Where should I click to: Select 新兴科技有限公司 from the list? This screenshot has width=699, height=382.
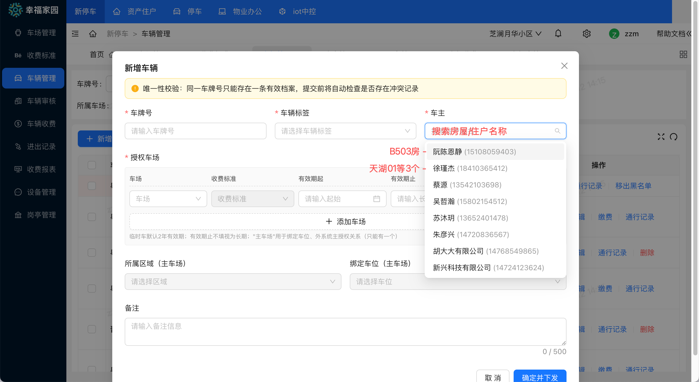[495, 268]
